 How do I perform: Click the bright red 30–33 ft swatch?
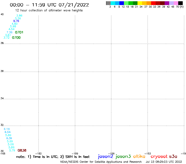[x=153, y=3]
